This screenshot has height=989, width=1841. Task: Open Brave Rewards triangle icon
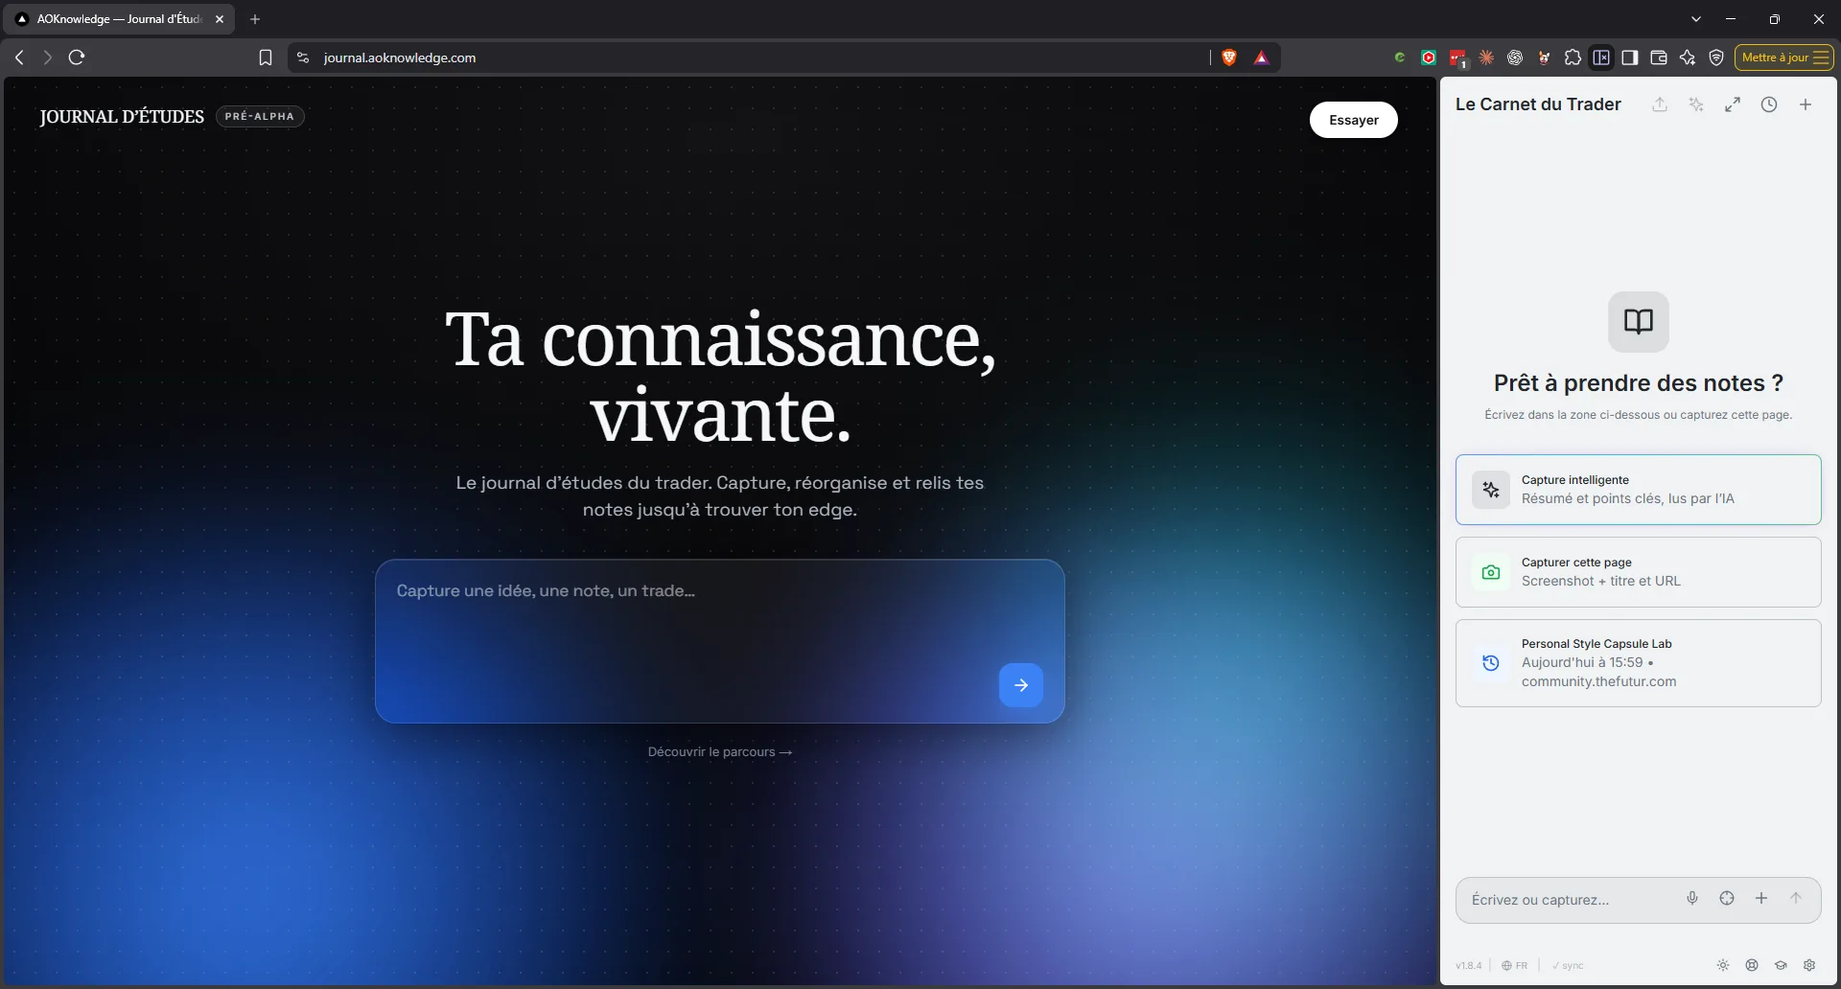point(1261,57)
